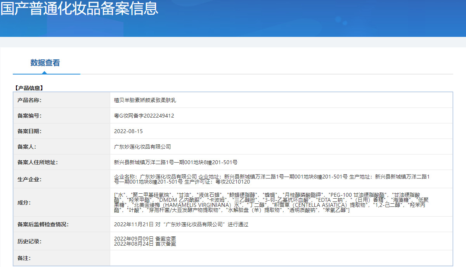
Task: Select the 2022年11月21日 inspection result text
Action: click(x=181, y=224)
